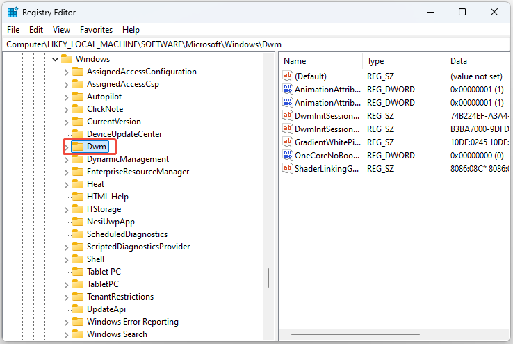The height and width of the screenshot is (344, 513).
Task: Click the UpdateApi folder icon
Action: [78, 309]
